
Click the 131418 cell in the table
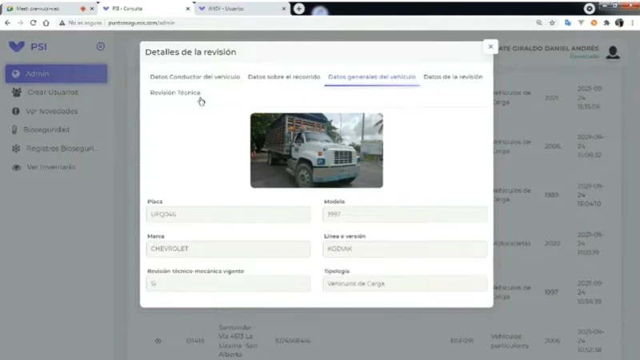[x=194, y=341]
